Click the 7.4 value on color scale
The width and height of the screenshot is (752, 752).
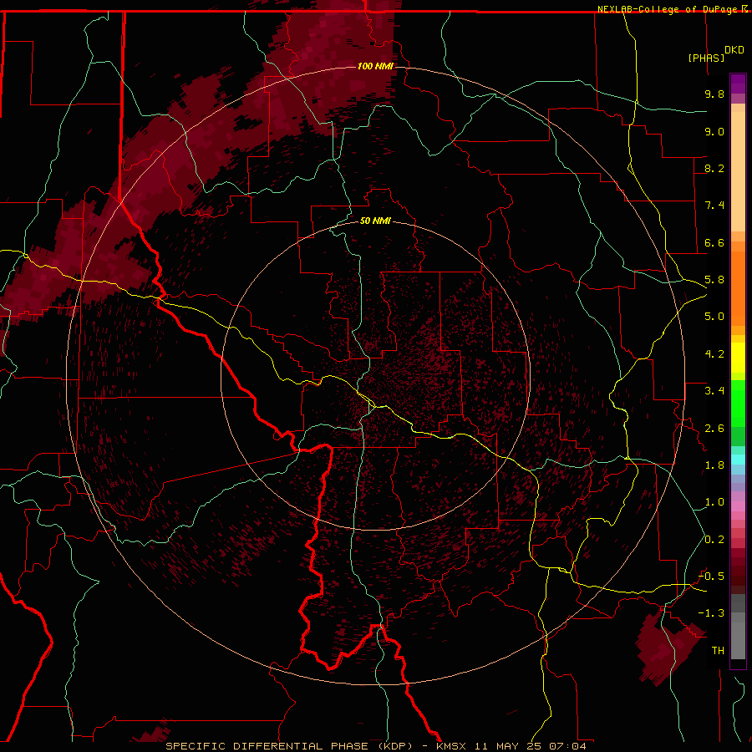tap(714, 206)
